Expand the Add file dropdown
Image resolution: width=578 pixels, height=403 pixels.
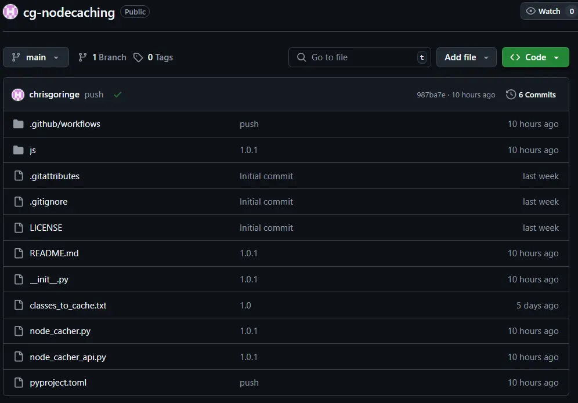click(x=466, y=57)
